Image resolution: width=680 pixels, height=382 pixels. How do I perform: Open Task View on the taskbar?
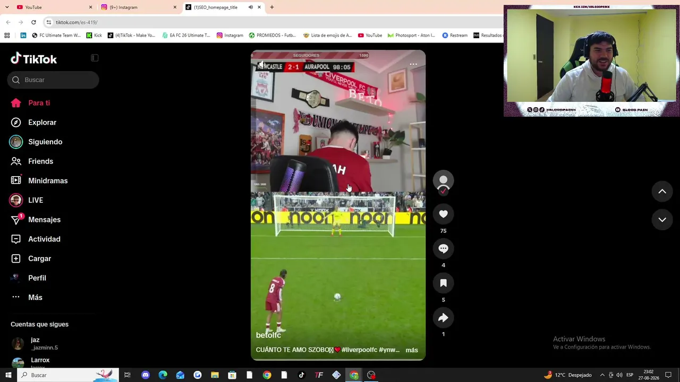[x=127, y=375]
